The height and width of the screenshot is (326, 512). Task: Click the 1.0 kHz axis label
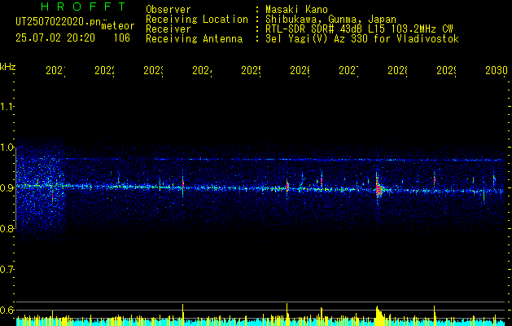[7, 148]
